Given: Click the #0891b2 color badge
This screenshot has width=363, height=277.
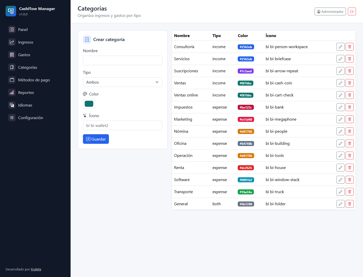Looking at the screenshot, I should click(246, 180).
